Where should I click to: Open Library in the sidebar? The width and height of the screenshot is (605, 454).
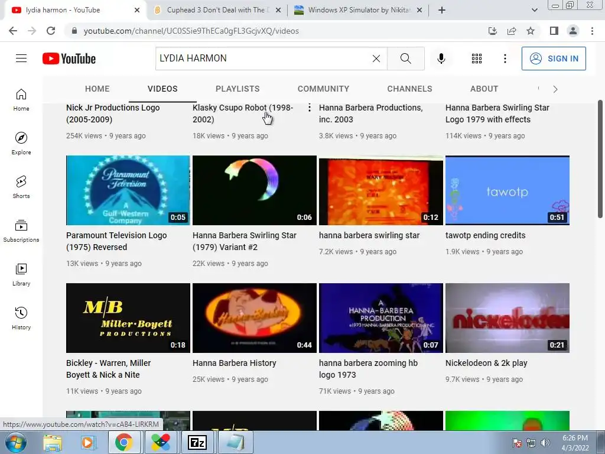coord(21,274)
